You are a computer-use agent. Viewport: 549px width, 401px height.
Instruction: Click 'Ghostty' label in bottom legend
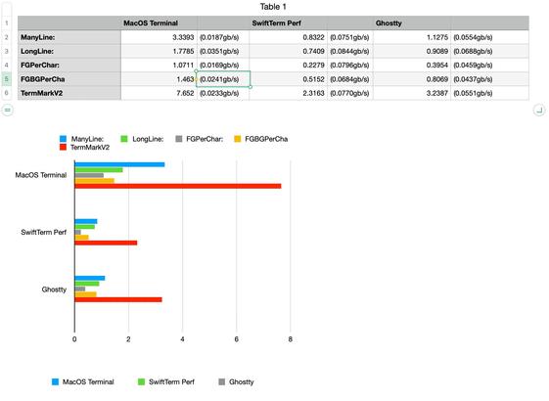(242, 381)
